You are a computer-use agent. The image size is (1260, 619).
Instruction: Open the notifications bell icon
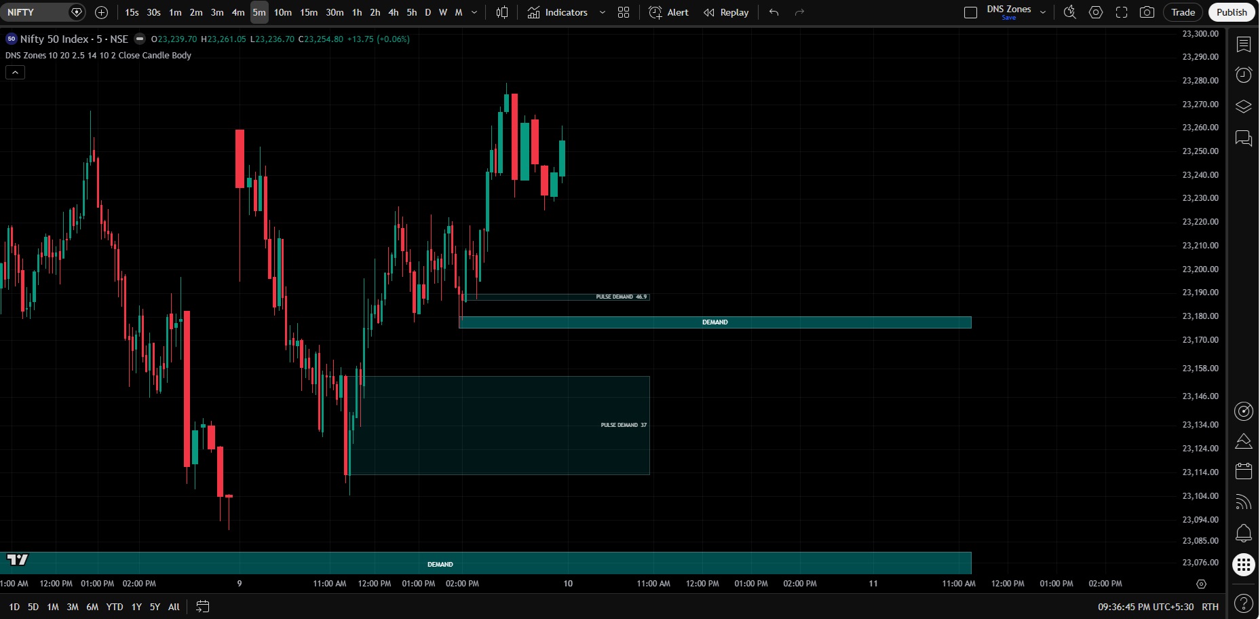(1244, 533)
